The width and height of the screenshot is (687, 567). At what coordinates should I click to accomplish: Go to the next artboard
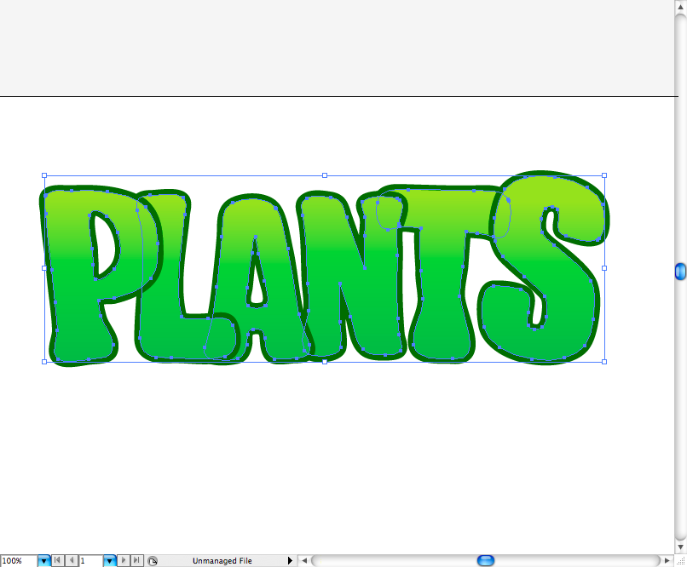(x=124, y=560)
